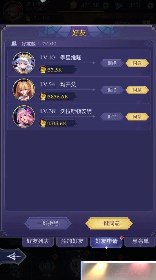
Task: Click 一键同意 to accept all requests
Action: click(x=109, y=223)
